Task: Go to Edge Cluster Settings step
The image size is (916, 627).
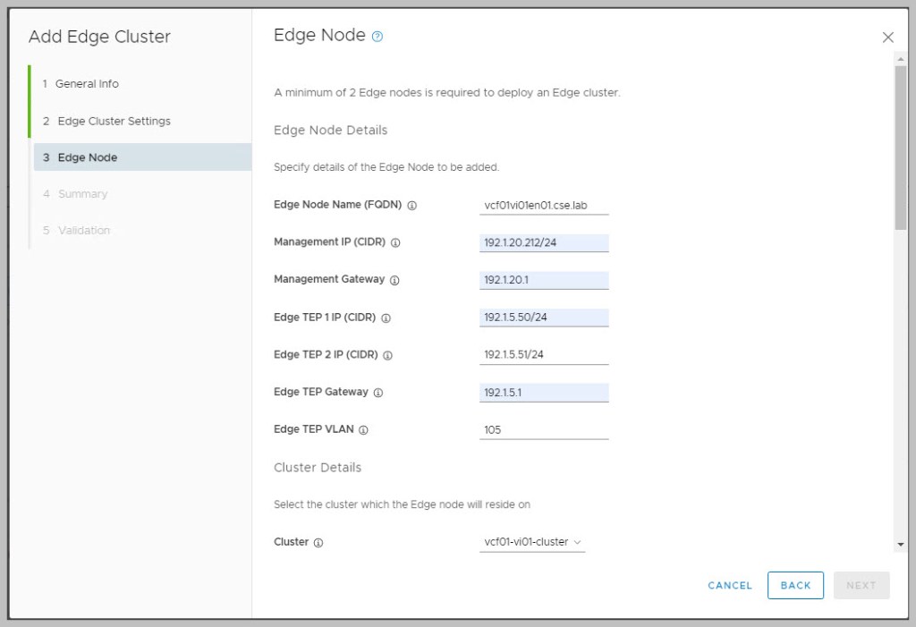Action: tap(114, 121)
